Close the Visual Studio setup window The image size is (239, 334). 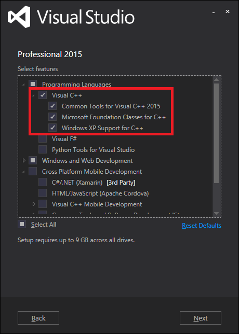[x=228, y=12]
